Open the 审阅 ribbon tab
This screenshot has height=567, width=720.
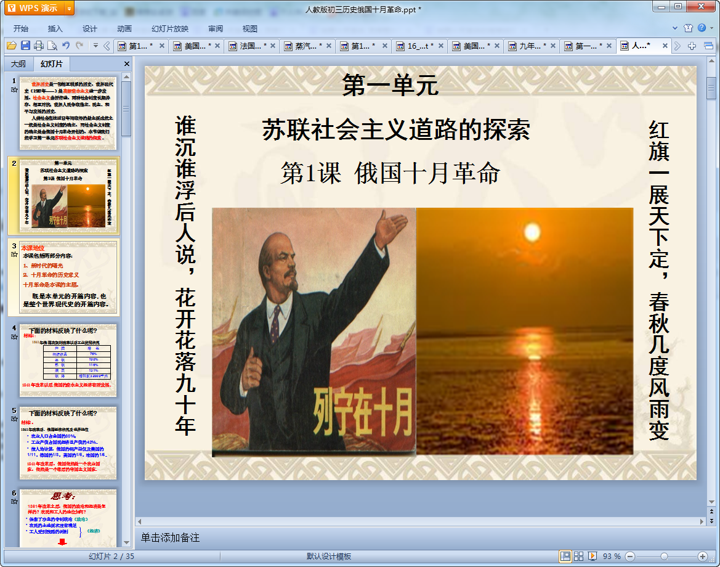point(216,28)
